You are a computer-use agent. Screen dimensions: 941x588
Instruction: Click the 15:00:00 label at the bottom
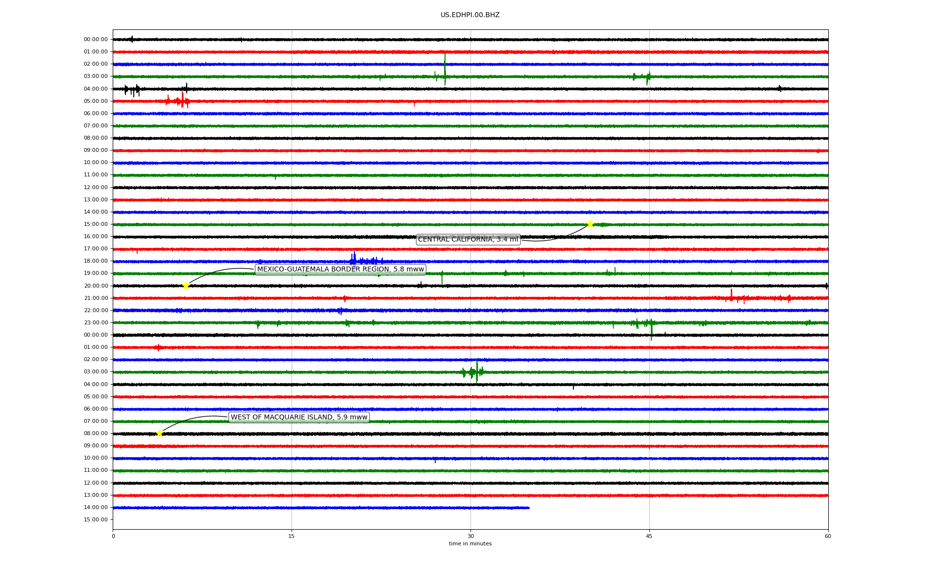[96, 520]
